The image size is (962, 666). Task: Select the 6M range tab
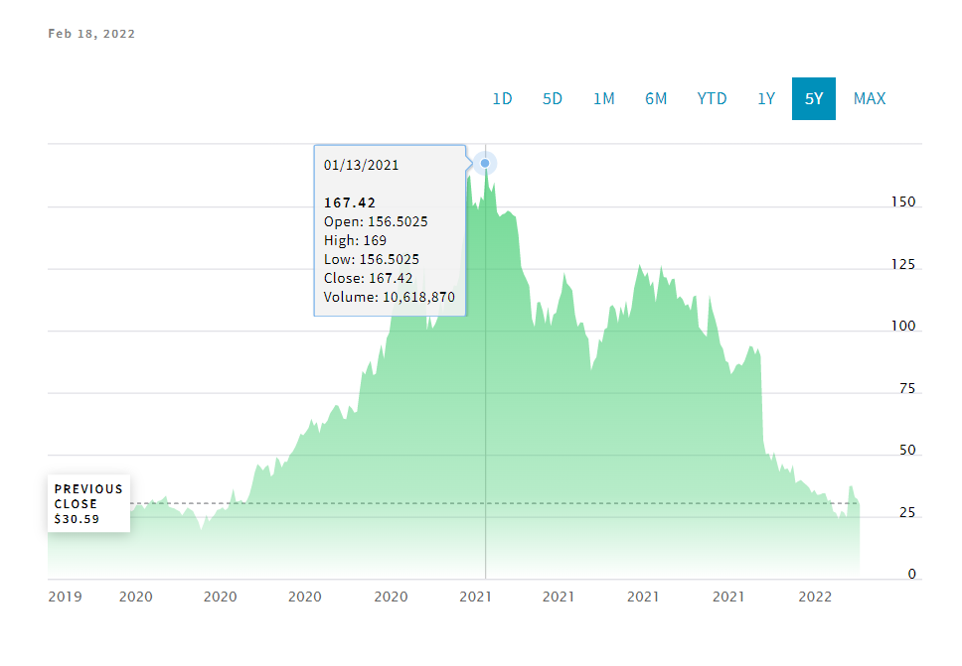(x=656, y=98)
